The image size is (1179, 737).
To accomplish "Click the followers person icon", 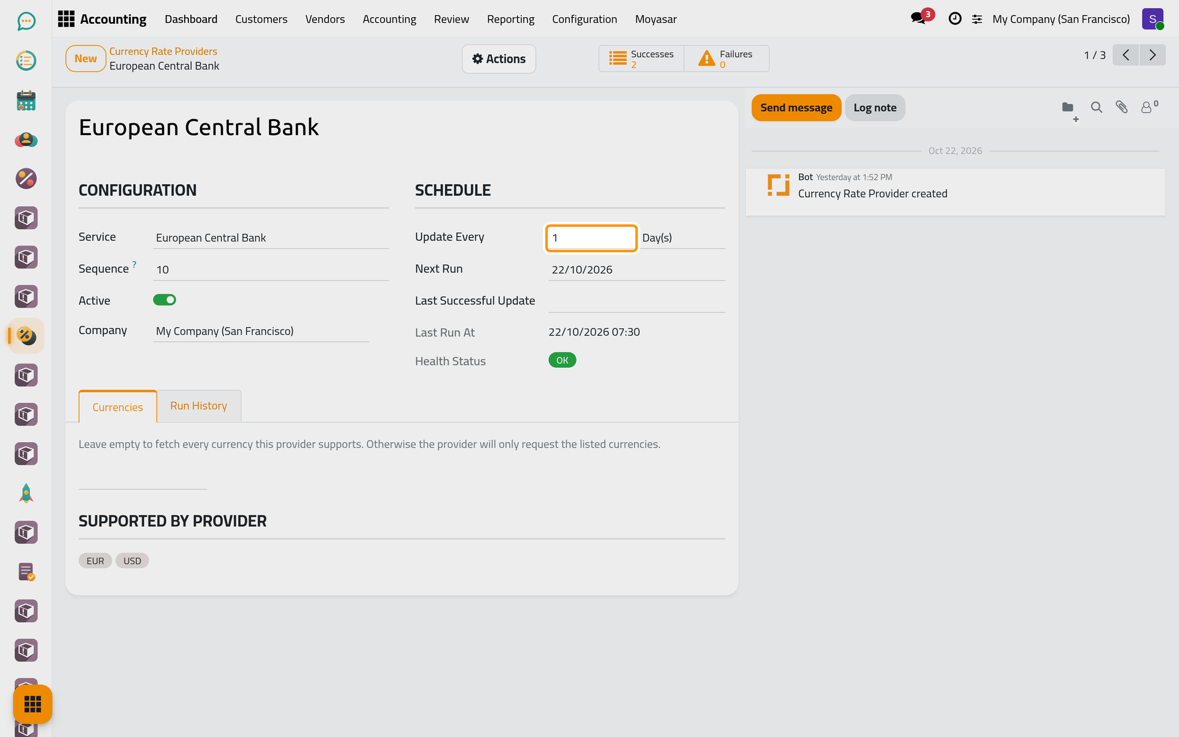I will pos(1148,107).
